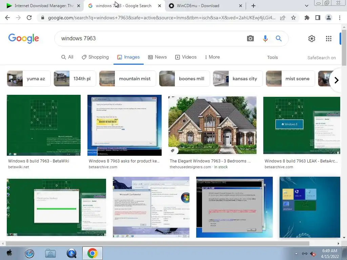Select the Shopping search tab
Image resolution: width=347 pixels, height=260 pixels.
click(x=95, y=57)
